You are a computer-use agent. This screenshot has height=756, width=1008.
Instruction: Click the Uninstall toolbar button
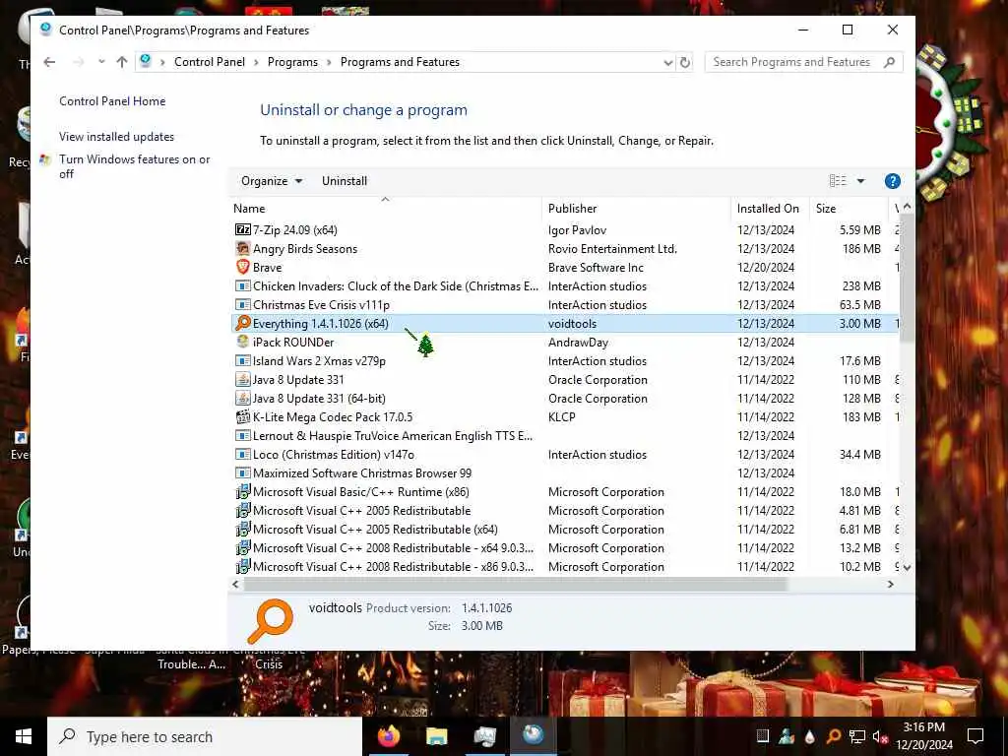point(345,181)
